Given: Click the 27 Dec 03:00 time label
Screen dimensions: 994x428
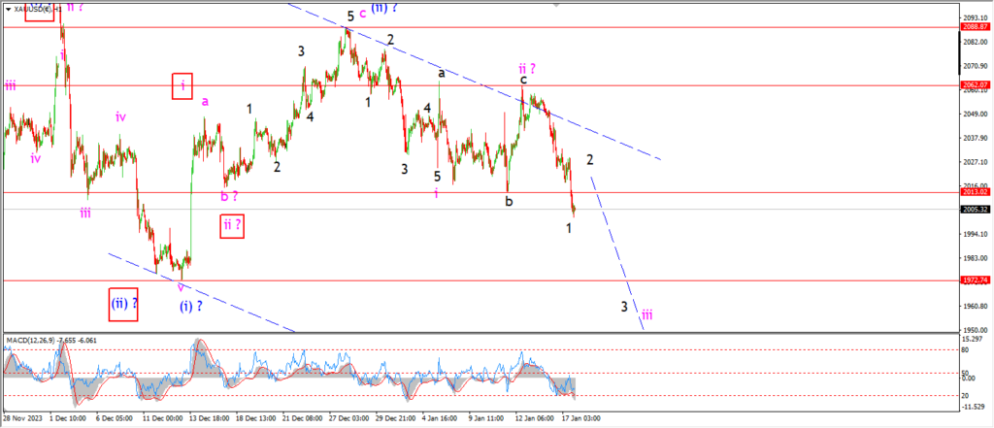Looking at the screenshot, I should tap(350, 418).
